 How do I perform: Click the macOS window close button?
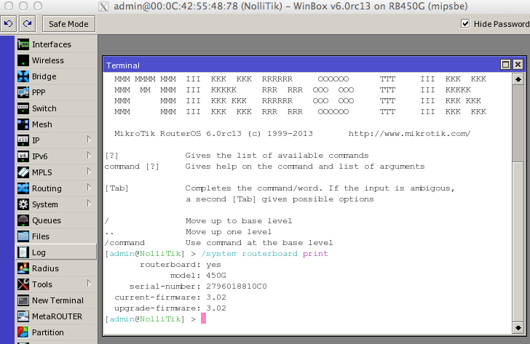pos(9,6)
